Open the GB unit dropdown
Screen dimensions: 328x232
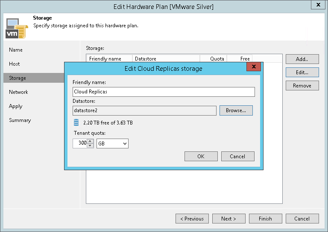coord(113,143)
